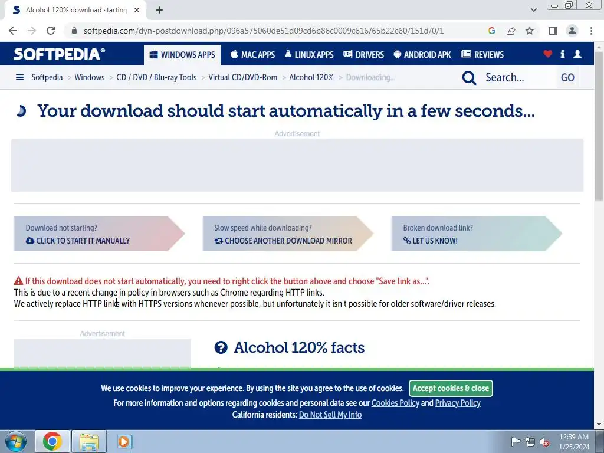Click the scrollbar down arrow
Image resolution: width=604 pixels, height=453 pixels.
[599, 425]
